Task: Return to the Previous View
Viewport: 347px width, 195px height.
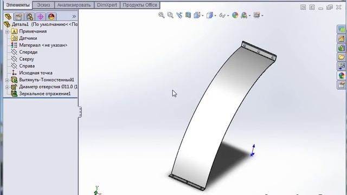Action: 179,15
